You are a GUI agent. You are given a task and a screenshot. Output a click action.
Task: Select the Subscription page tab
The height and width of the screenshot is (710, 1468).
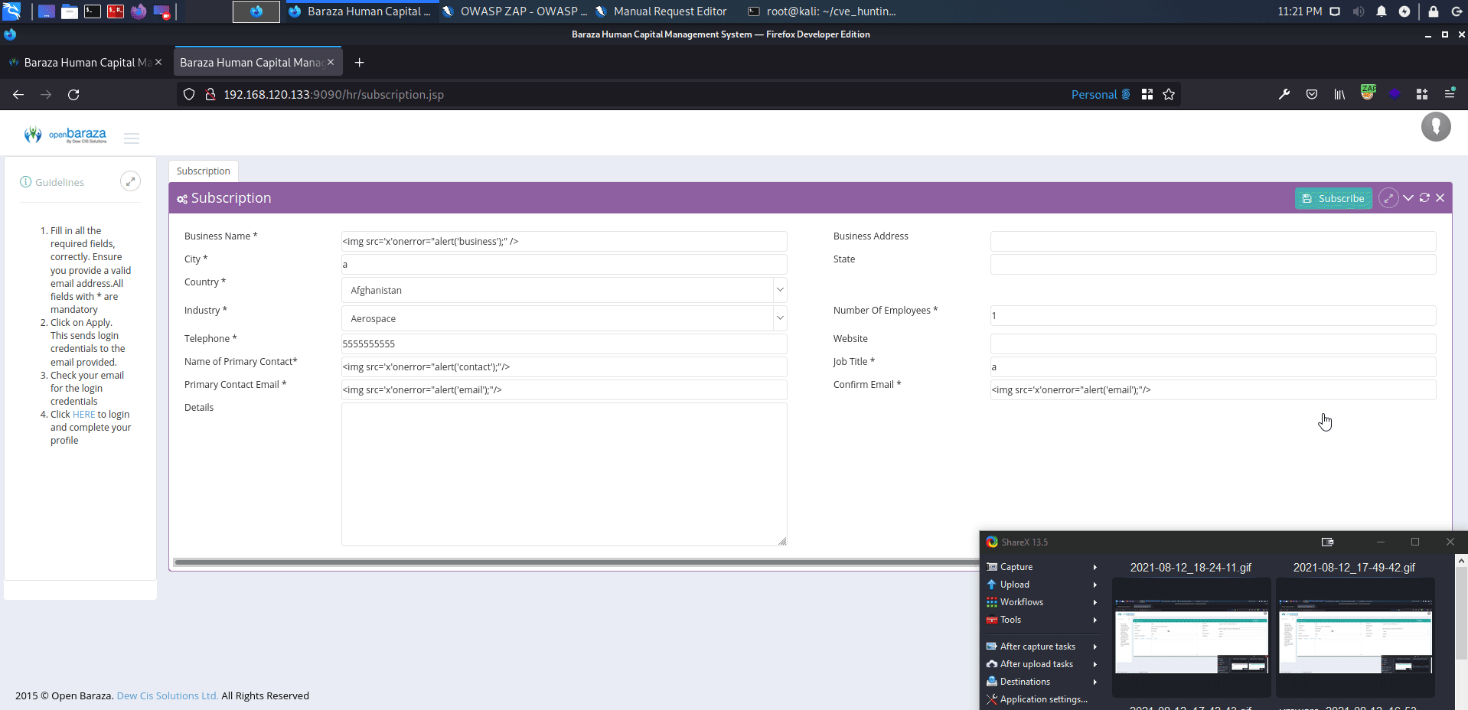(x=203, y=171)
